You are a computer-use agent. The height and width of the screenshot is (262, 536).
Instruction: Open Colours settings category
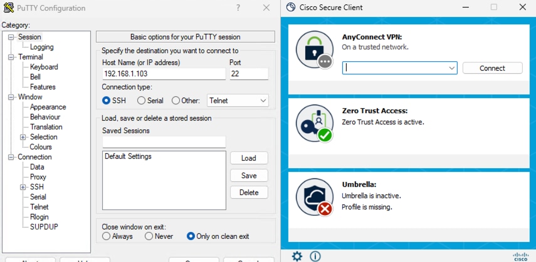(x=41, y=147)
